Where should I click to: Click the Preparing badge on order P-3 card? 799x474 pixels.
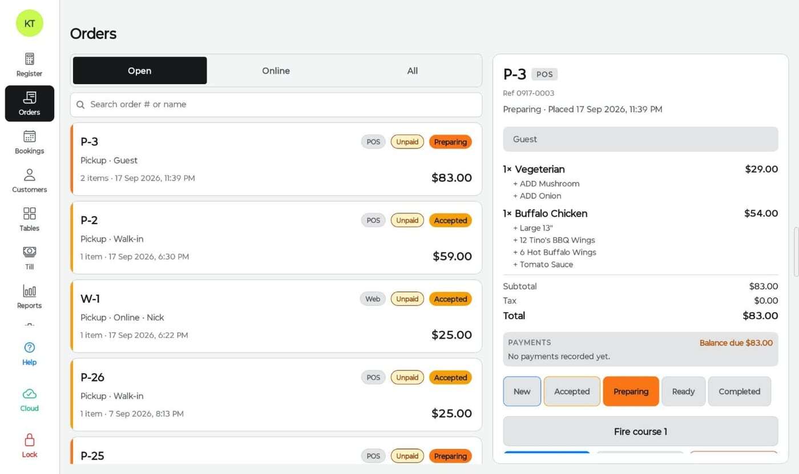pos(450,142)
